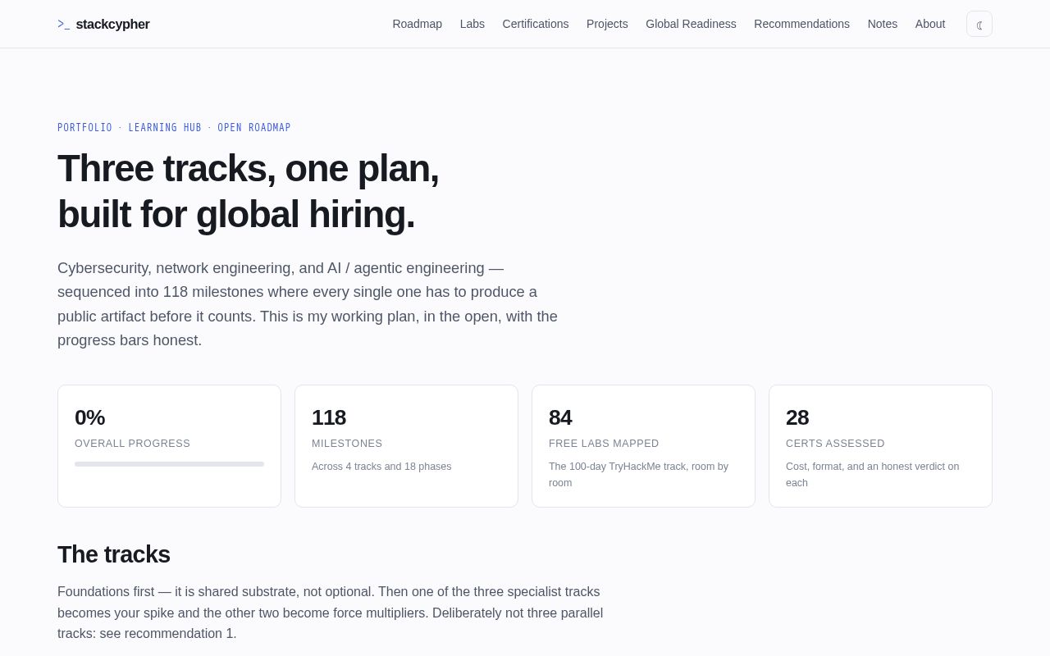The width and height of the screenshot is (1050, 656).
Task: Open Certifications in the top navigation
Action: click(x=536, y=24)
